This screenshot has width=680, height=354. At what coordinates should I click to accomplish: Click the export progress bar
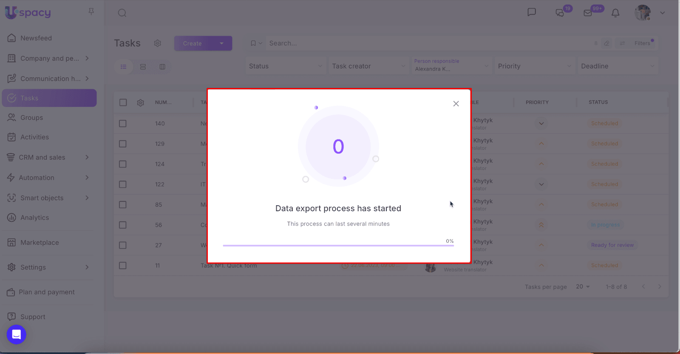click(338, 245)
